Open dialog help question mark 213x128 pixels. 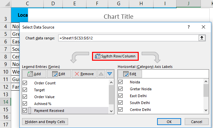click(189, 27)
